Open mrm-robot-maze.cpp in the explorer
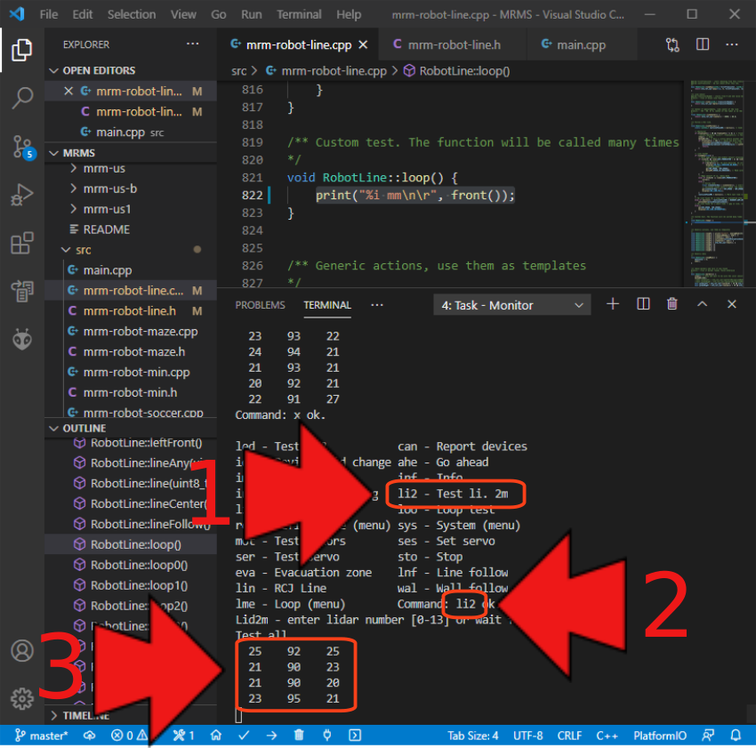The height and width of the screenshot is (748, 756). coord(140,332)
